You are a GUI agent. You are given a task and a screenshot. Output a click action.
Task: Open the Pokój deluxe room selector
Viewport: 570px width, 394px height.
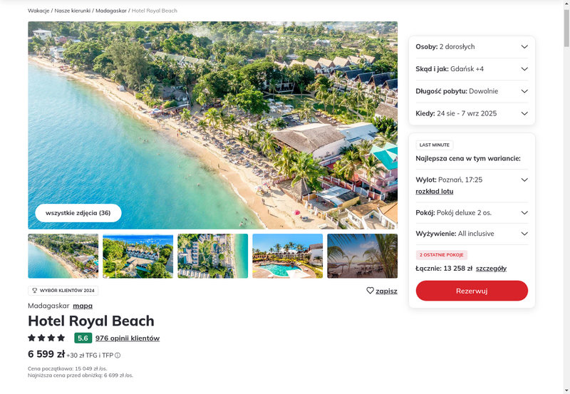(472, 212)
